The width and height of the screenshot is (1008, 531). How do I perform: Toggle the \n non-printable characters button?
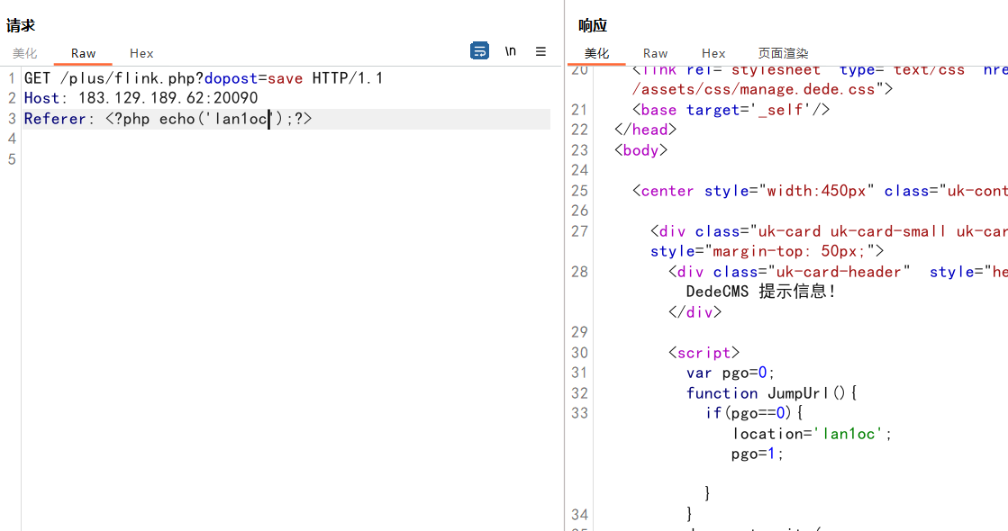pos(511,51)
